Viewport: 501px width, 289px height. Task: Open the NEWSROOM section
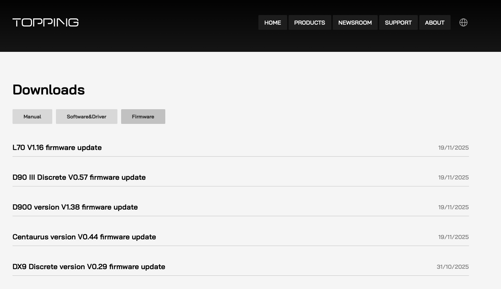355,22
